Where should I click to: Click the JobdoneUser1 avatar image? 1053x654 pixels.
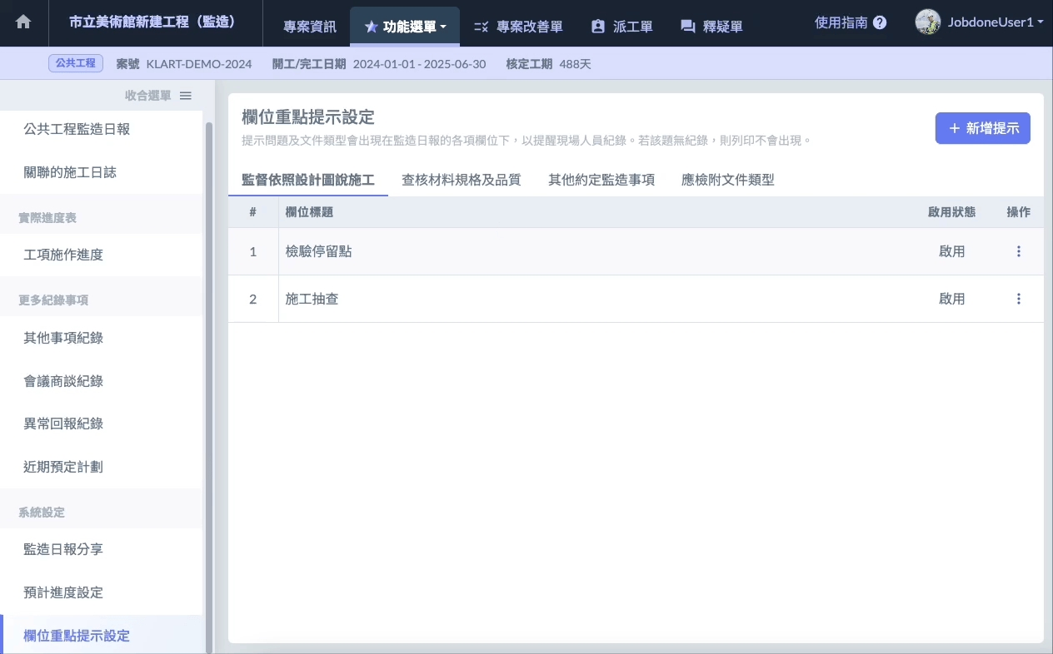927,22
